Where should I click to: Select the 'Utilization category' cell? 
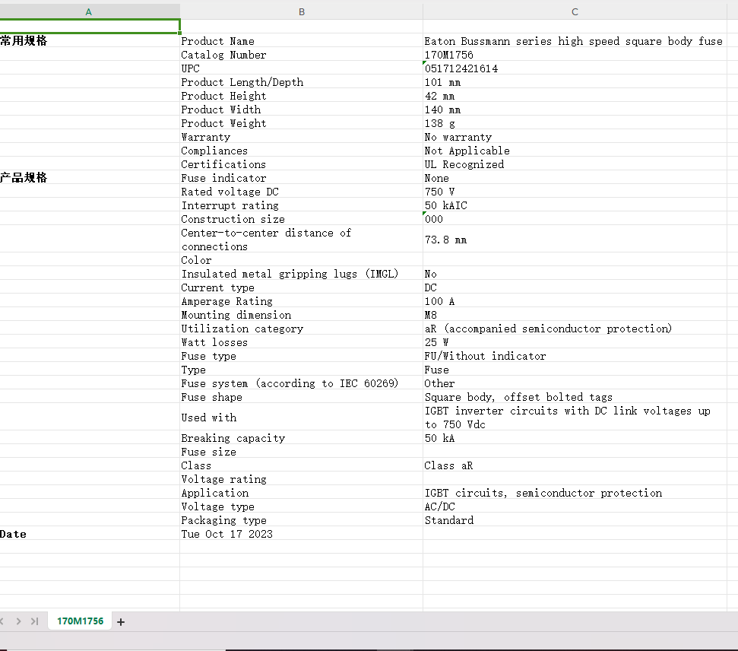[301, 329]
